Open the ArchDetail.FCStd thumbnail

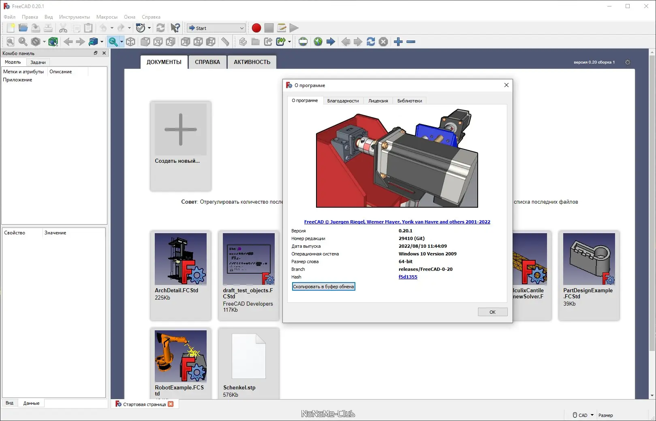[181, 259]
